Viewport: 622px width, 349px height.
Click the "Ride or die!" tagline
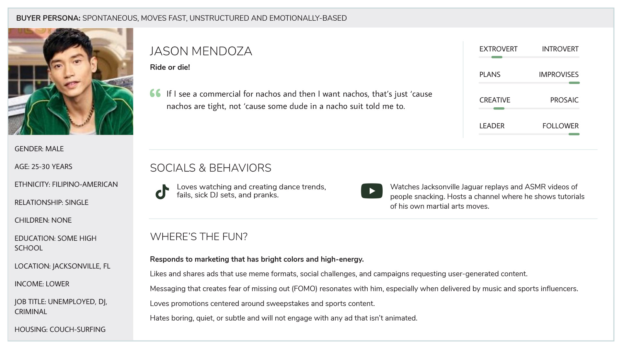click(x=170, y=67)
